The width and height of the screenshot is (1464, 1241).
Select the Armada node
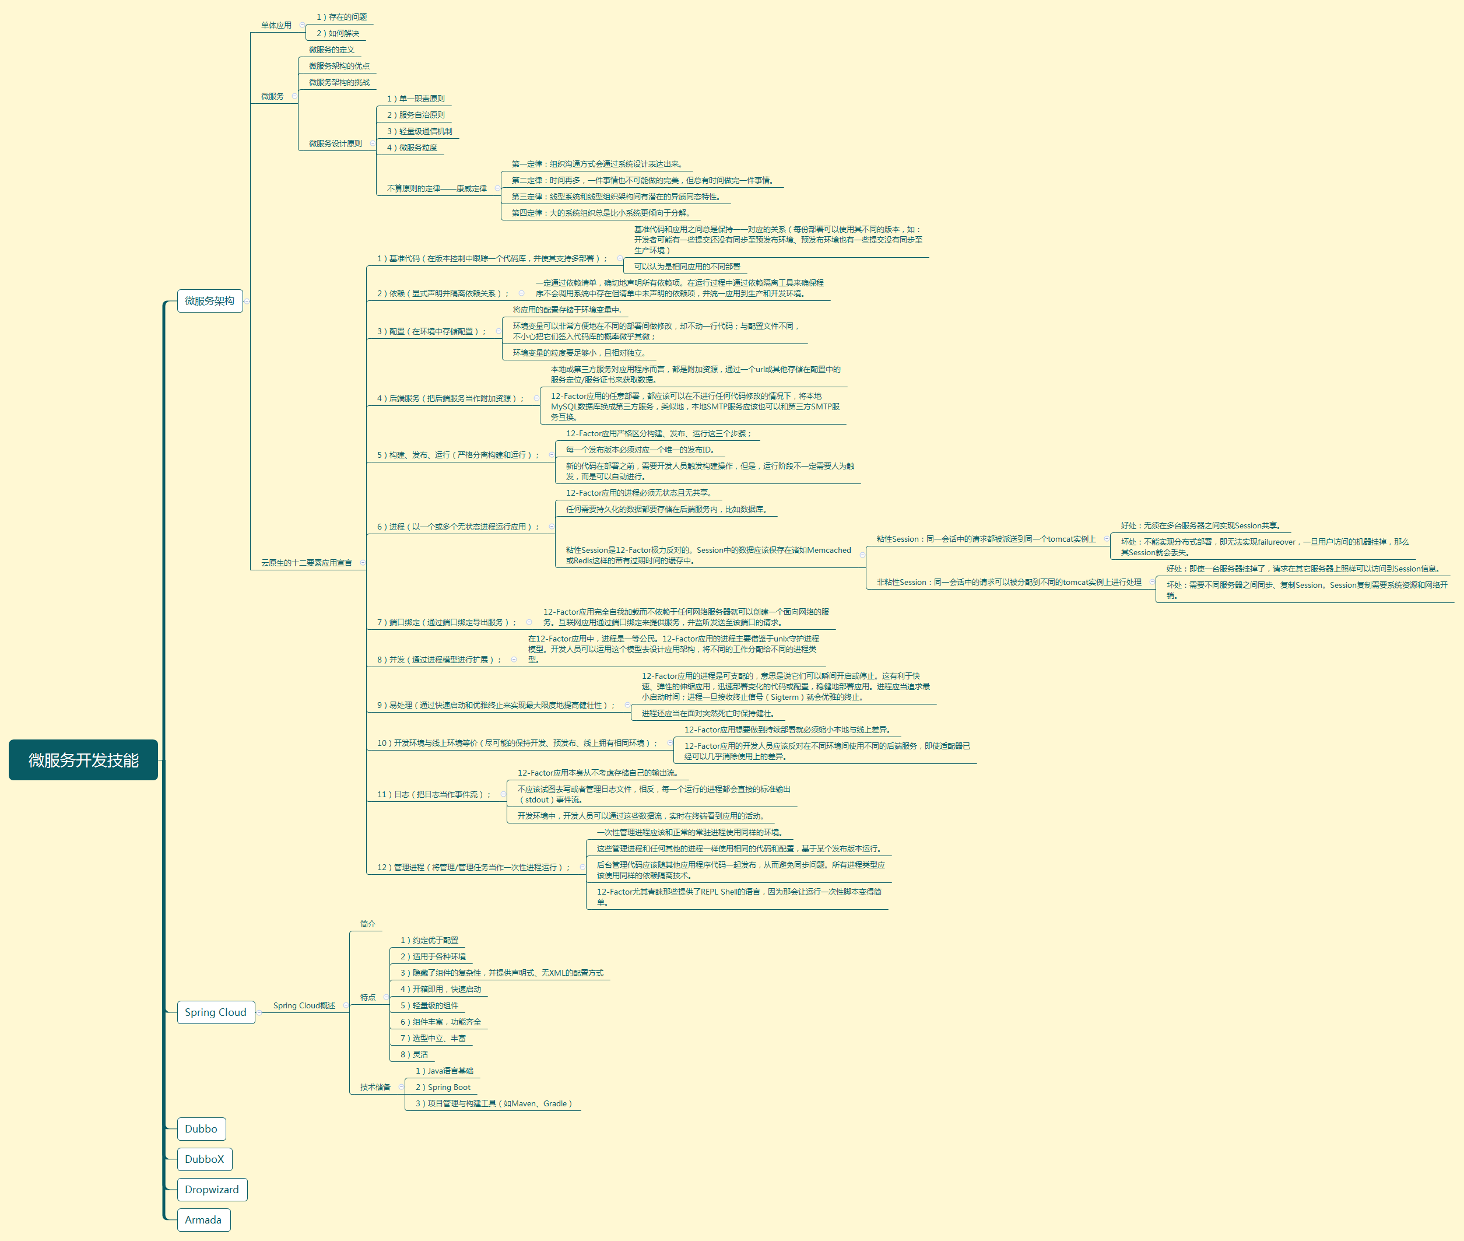pos(203,1219)
